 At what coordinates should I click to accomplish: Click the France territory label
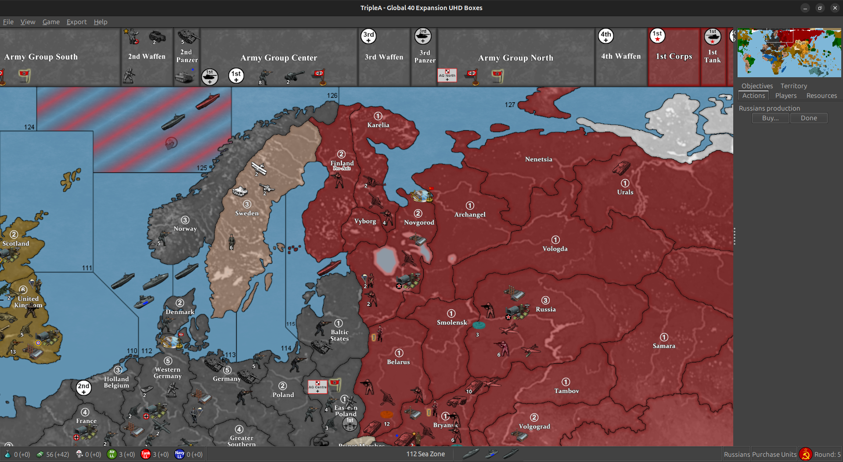(x=86, y=421)
